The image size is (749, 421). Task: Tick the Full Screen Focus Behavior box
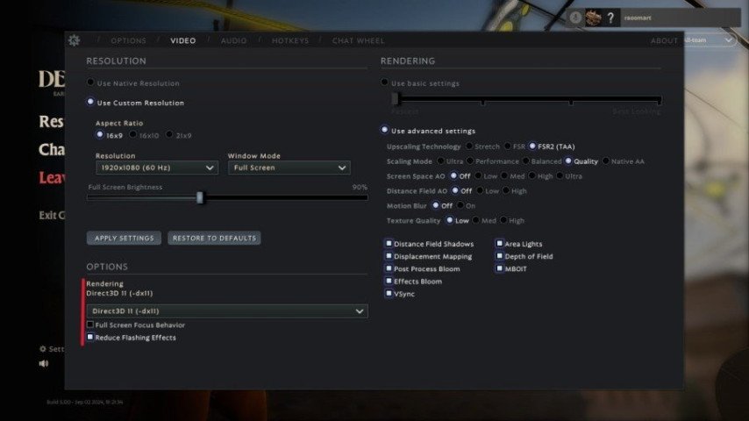[90, 325]
